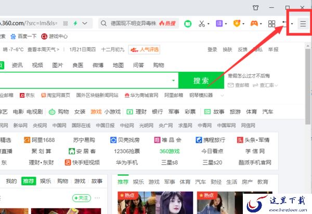Image resolution: width=312 pixels, height=214 pixels.
Task: Open the four-squares extensions grid icon
Action: tap(271, 24)
